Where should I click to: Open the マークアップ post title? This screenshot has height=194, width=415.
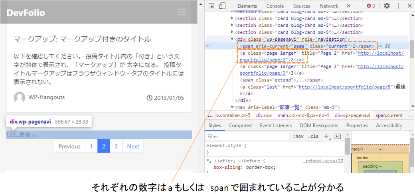tap(82, 39)
